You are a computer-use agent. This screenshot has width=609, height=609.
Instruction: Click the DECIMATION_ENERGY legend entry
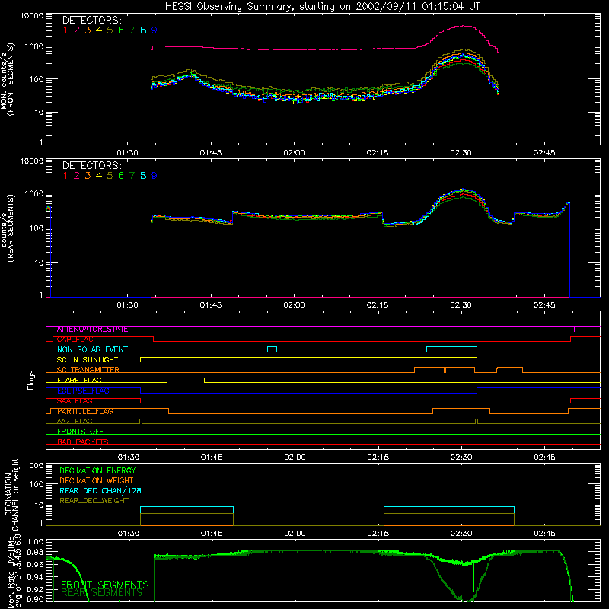coord(97,470)
